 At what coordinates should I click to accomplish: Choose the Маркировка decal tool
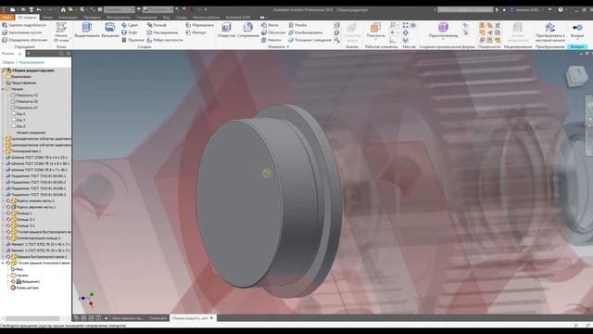pyautogui.click(x=200, y=25)
